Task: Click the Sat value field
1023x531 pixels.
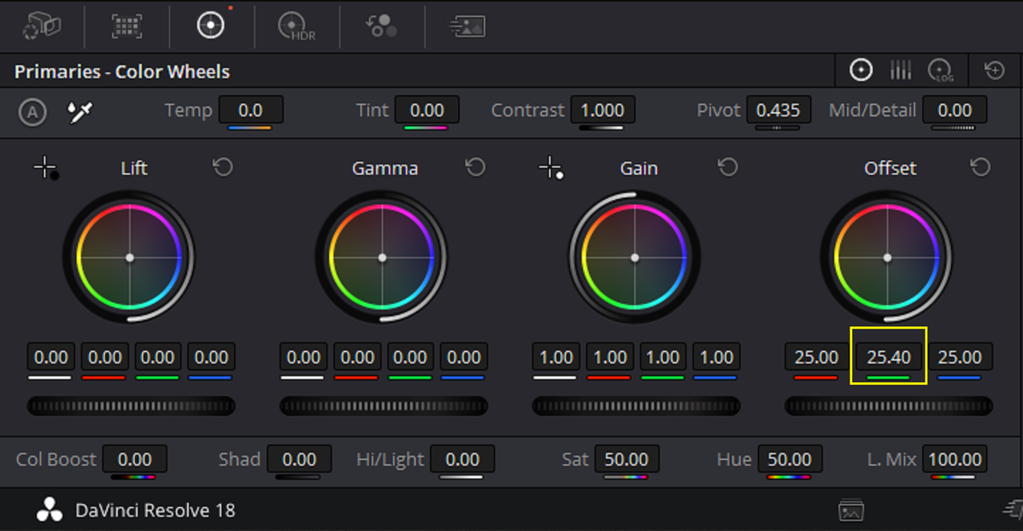Action: [x=626, y=460]
